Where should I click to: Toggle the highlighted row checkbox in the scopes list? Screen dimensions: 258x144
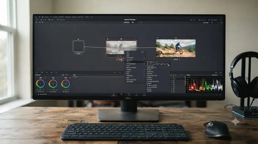[x=171, y=79]
